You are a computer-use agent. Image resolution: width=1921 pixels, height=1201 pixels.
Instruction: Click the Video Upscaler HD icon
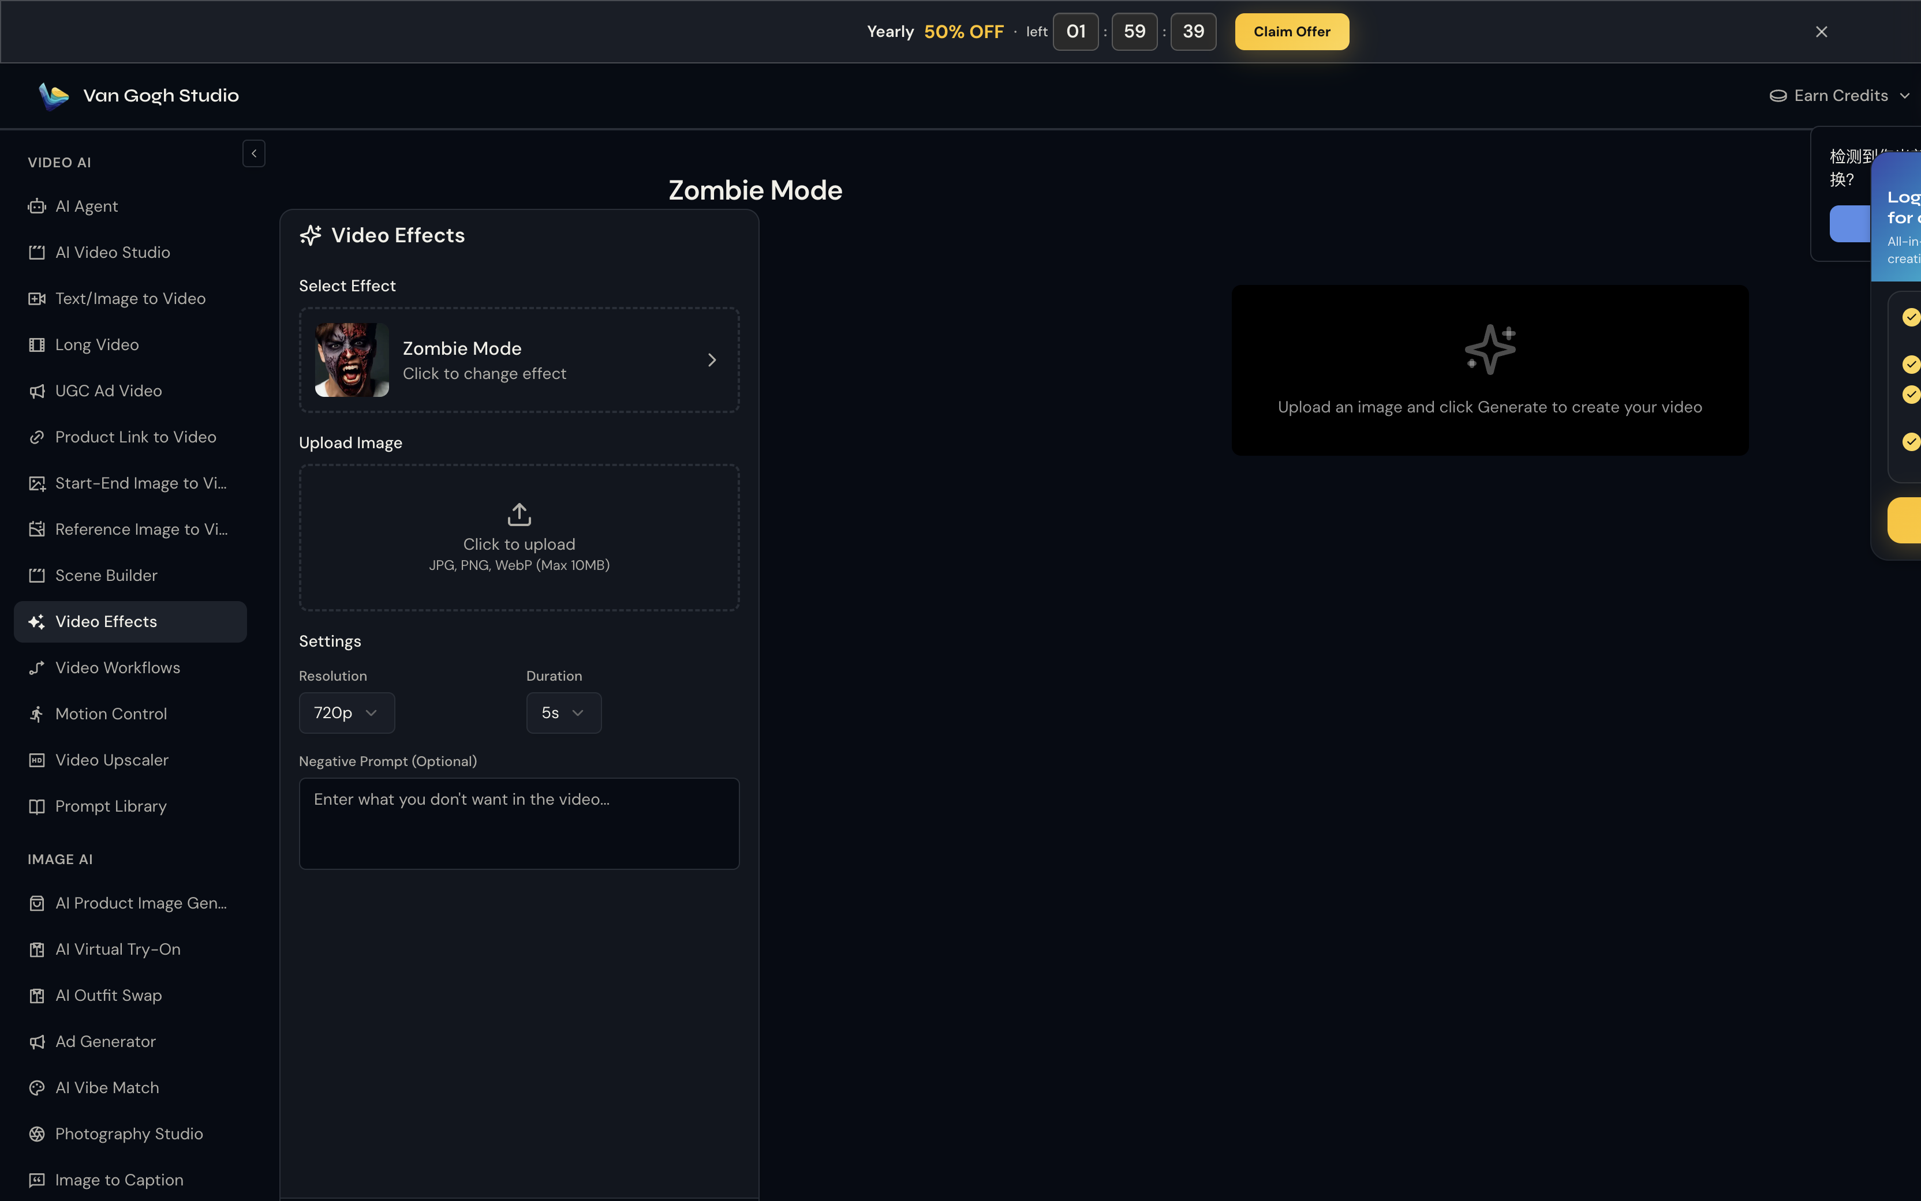[x=36, y=760]
